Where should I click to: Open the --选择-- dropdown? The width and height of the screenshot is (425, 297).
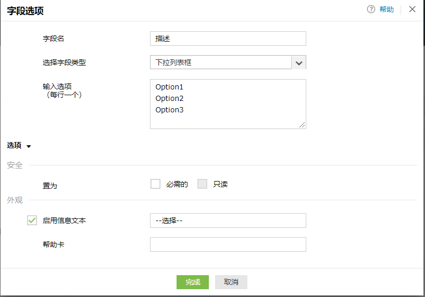pyautogui.click(x=228, y=221)
